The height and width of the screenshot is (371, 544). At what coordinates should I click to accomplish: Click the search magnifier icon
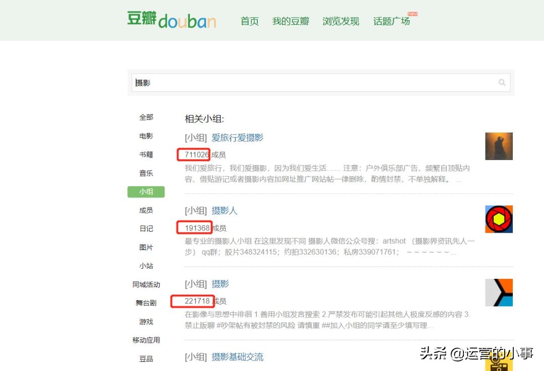502,82
